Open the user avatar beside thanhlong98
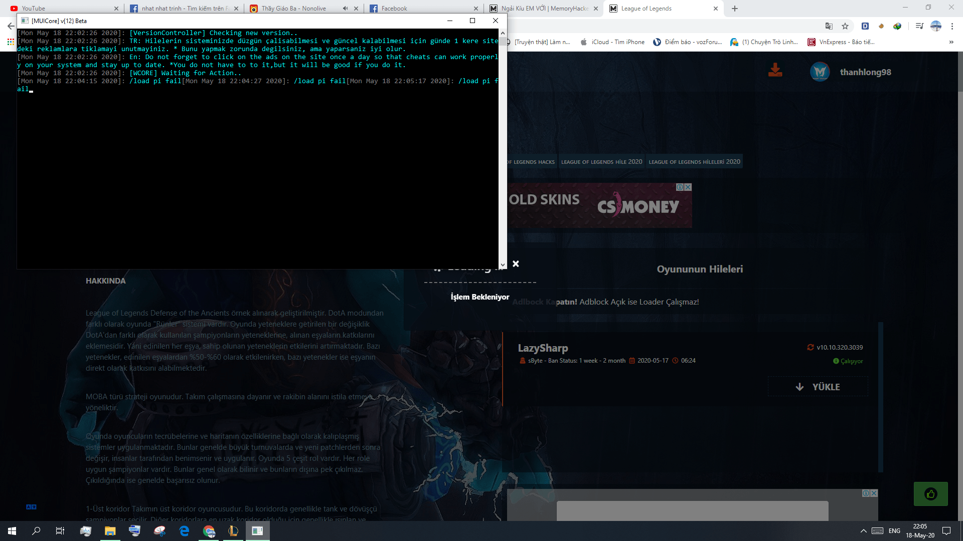963x541 pixels. click(820, 72)
